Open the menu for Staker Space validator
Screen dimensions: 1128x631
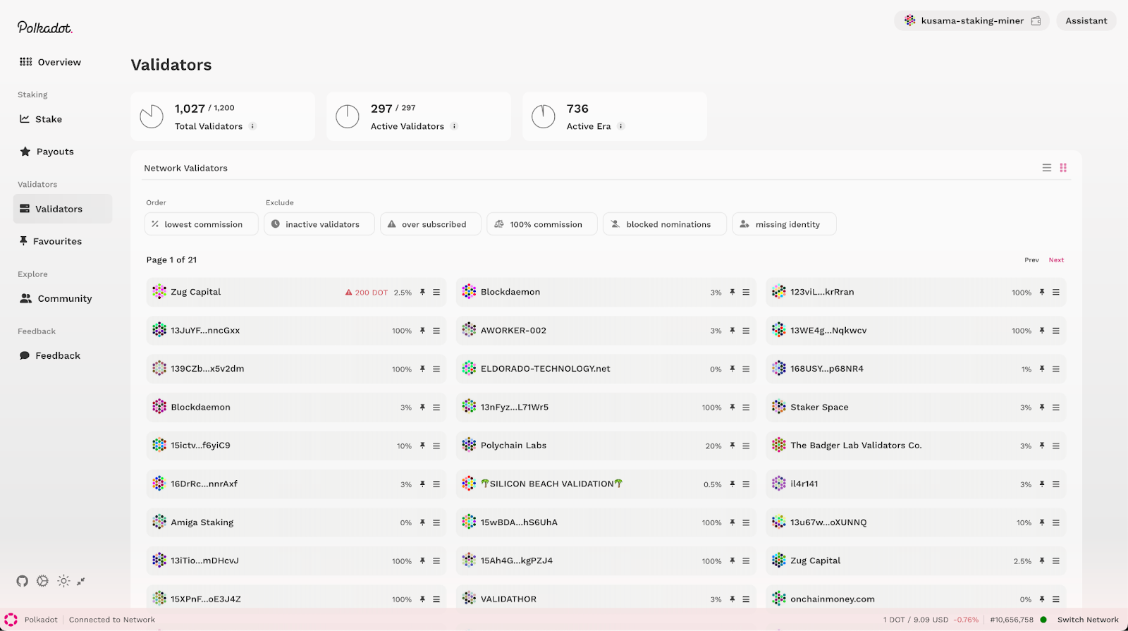pos(1056,408)
